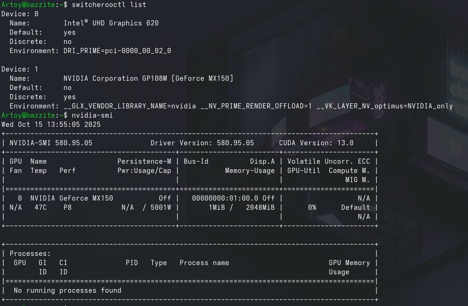Click the "Process name" column header
This screenshot has width=468, height=306.
(x=204, y=263)
